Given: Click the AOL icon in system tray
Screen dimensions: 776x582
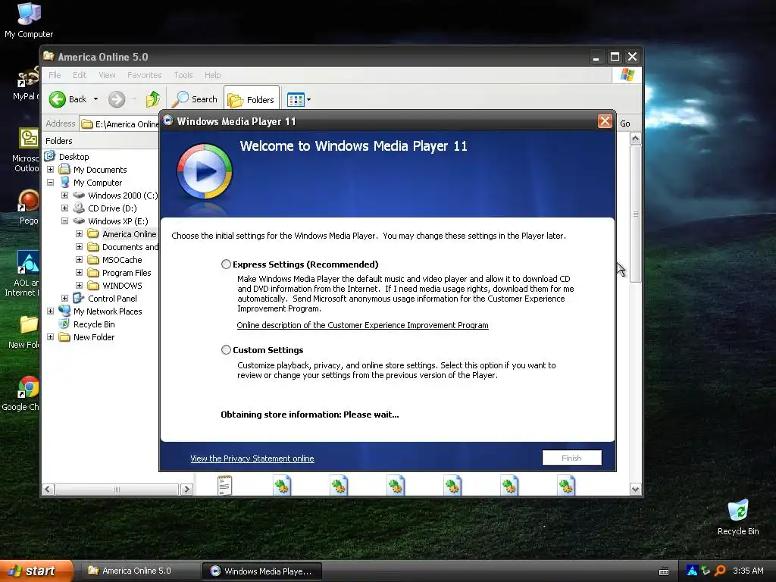Looking at the screenshot, I should point(692,571).
